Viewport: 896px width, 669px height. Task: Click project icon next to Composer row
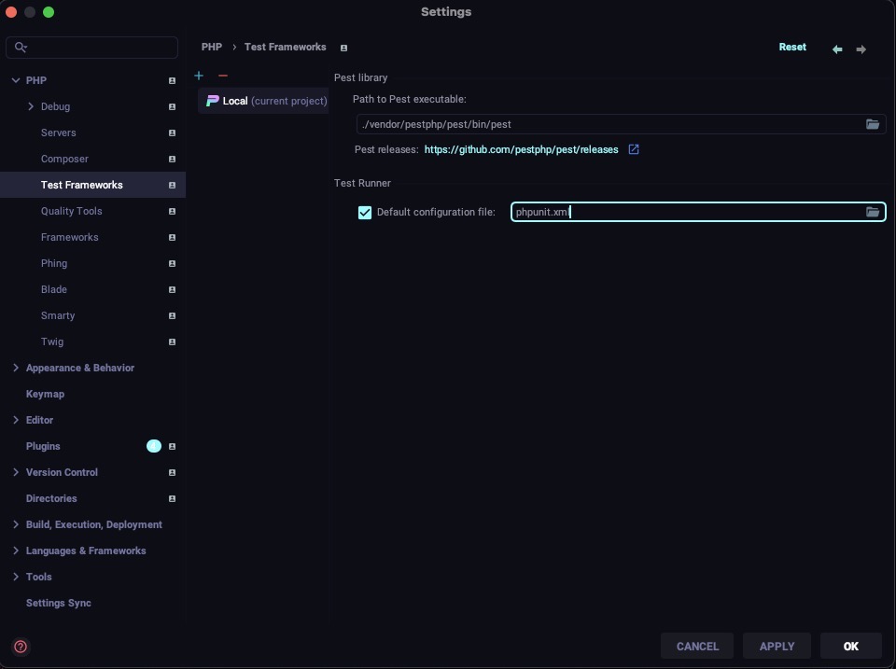click(172, 159)
